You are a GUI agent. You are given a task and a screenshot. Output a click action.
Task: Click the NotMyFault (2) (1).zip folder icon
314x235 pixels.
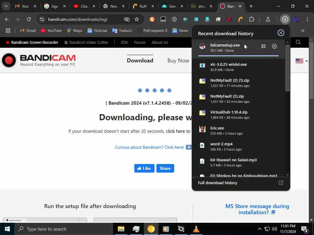[202, 81]
